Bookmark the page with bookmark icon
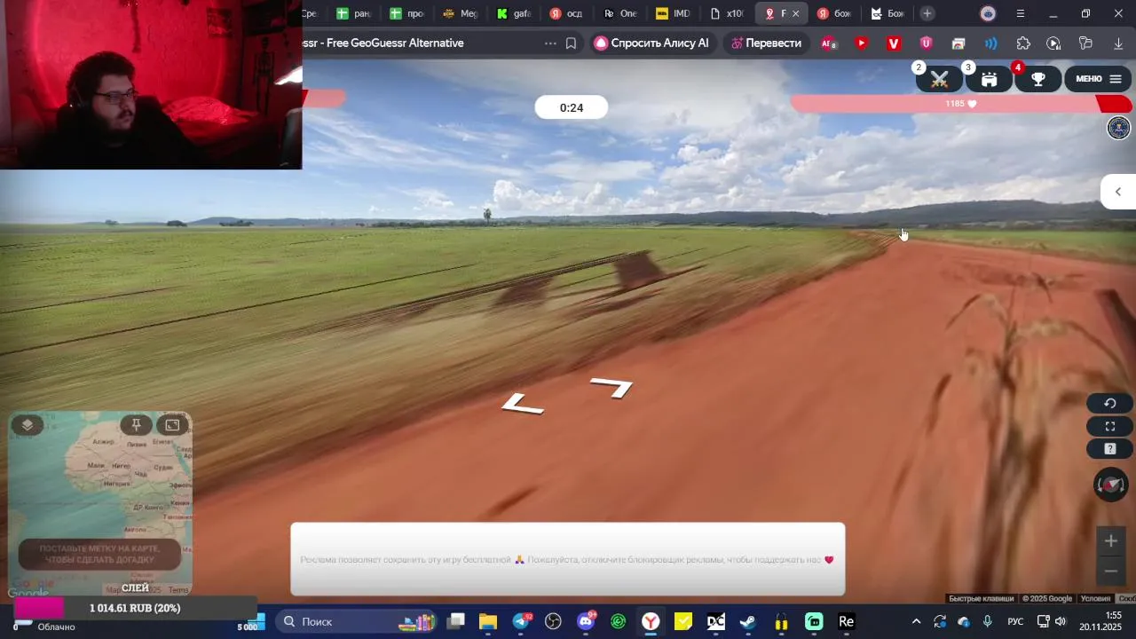The width and height of the screenshot is (1136, 639). pyautogui.click(x=571, y=43)
